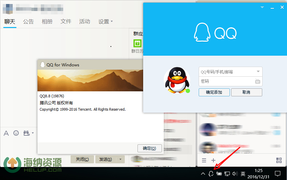Open the taskbar clock showing 1:25

pyautogui.click(x=259, y=174)
